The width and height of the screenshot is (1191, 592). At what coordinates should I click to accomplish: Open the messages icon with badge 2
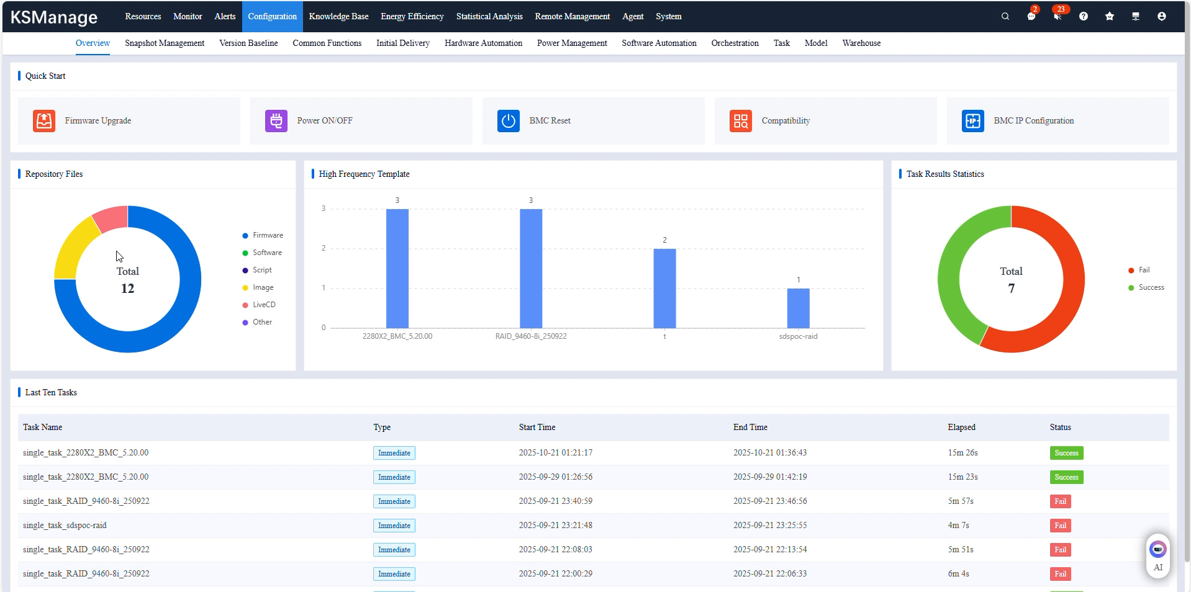1031,17
